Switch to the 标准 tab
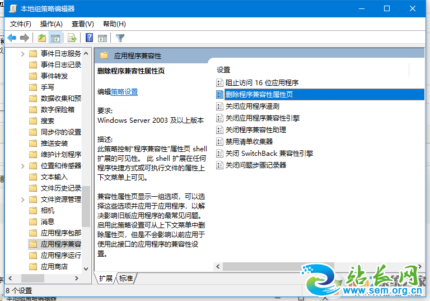The width and height of the screenshot is (430, 301). click(x=126, y=278)
